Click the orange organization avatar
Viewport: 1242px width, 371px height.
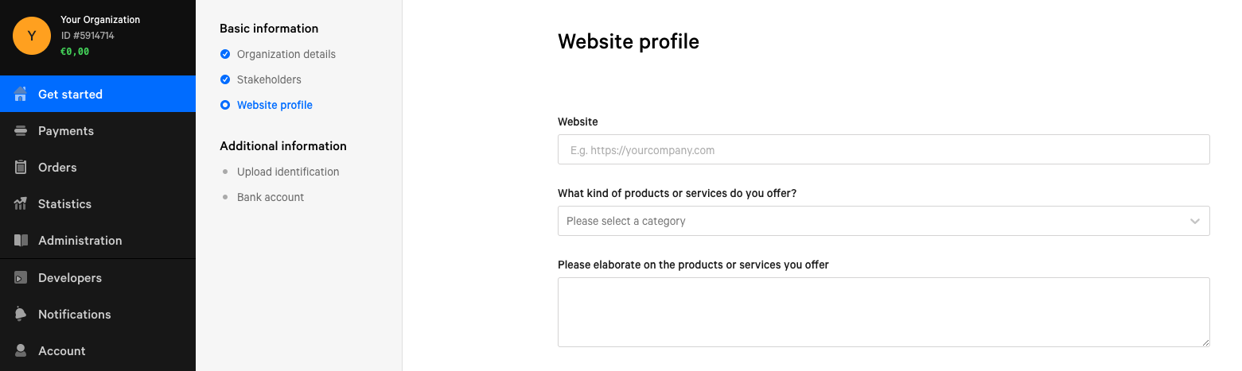(32, 36)
